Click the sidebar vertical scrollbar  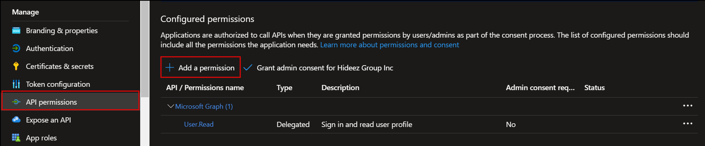145,49
